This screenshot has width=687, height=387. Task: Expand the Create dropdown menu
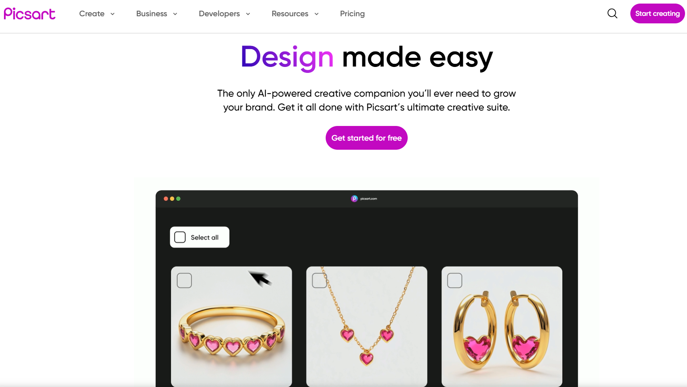tap(97, 13)
